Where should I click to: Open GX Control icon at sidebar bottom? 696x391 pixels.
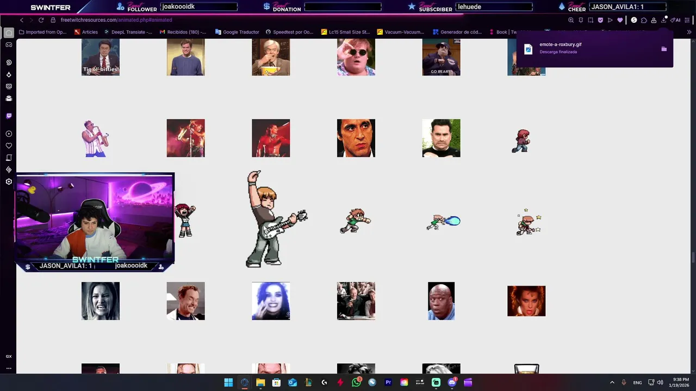pos(9,356)
